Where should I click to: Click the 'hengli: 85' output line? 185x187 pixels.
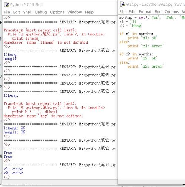coord(14,132)
